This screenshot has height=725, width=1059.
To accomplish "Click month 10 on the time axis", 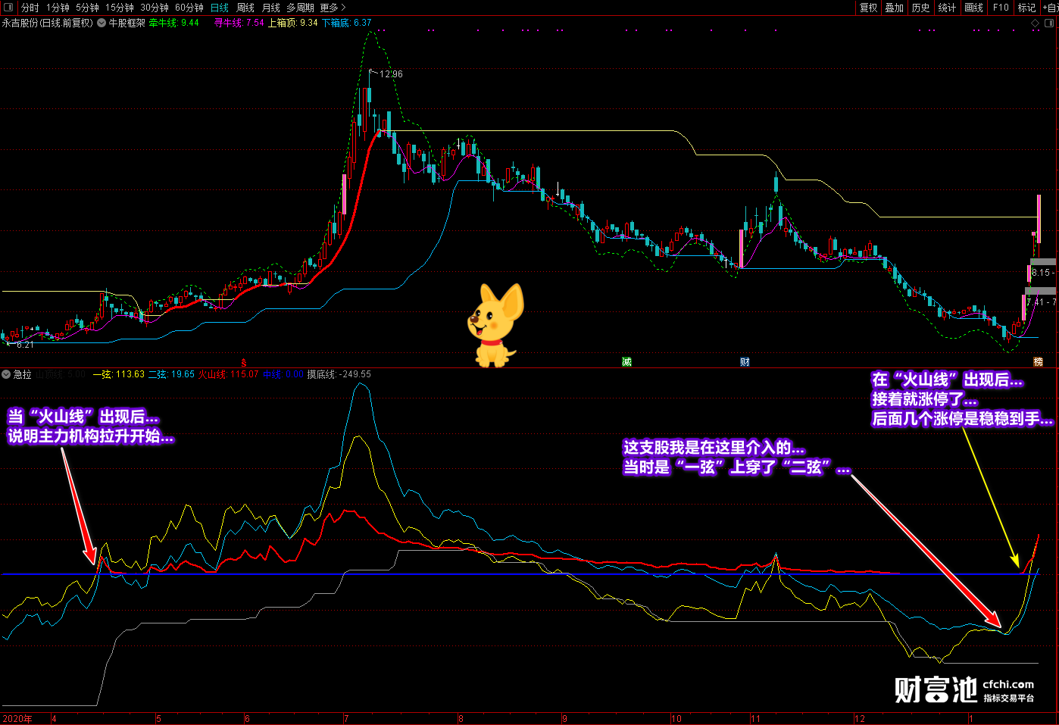I will pos(676,719).
